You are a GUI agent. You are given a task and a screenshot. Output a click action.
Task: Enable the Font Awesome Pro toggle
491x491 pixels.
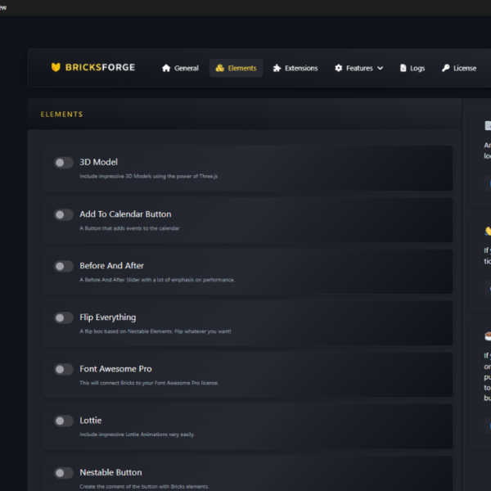click(x=64, y=370)
